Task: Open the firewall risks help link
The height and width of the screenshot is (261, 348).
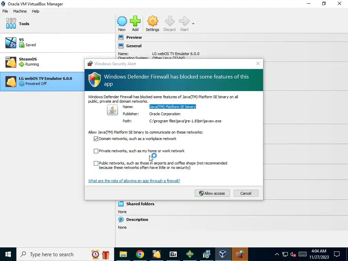Action: [134, 181]
